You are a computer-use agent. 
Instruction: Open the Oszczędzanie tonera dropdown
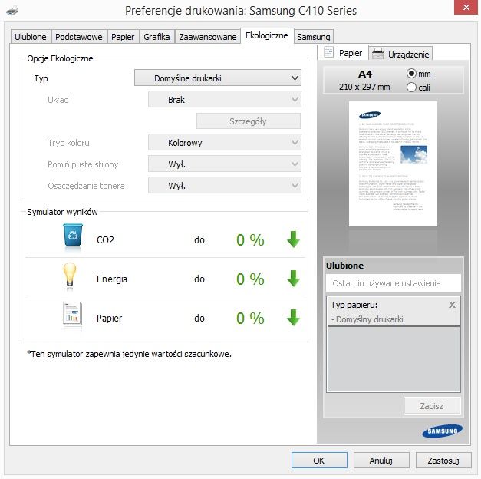pos(225,185)
